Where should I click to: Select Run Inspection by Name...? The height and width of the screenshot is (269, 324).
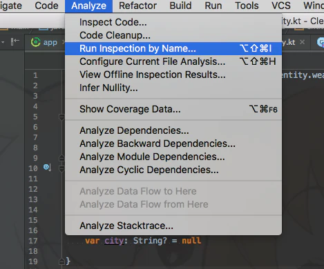[x=173, y=48]
